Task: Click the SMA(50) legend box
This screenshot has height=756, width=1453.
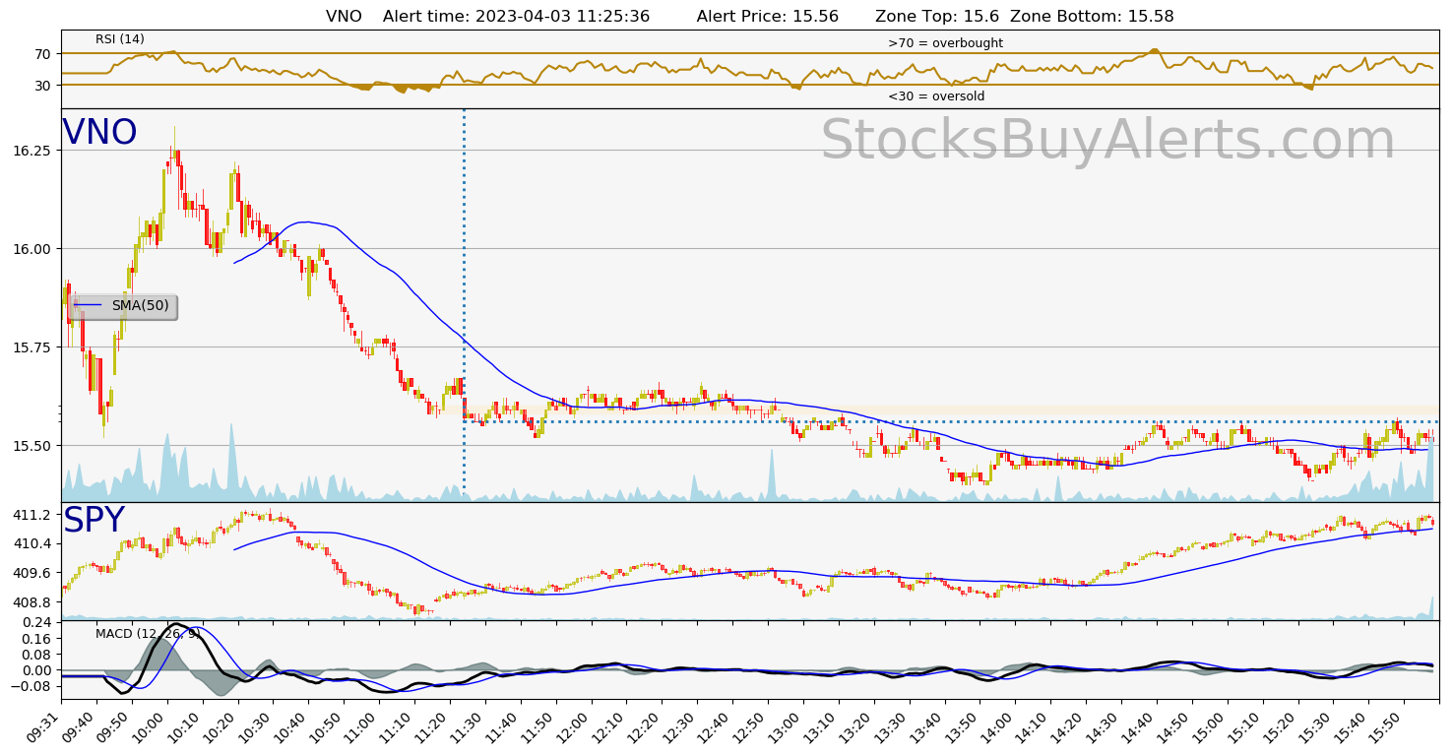Action: click(x=124, y=306)
